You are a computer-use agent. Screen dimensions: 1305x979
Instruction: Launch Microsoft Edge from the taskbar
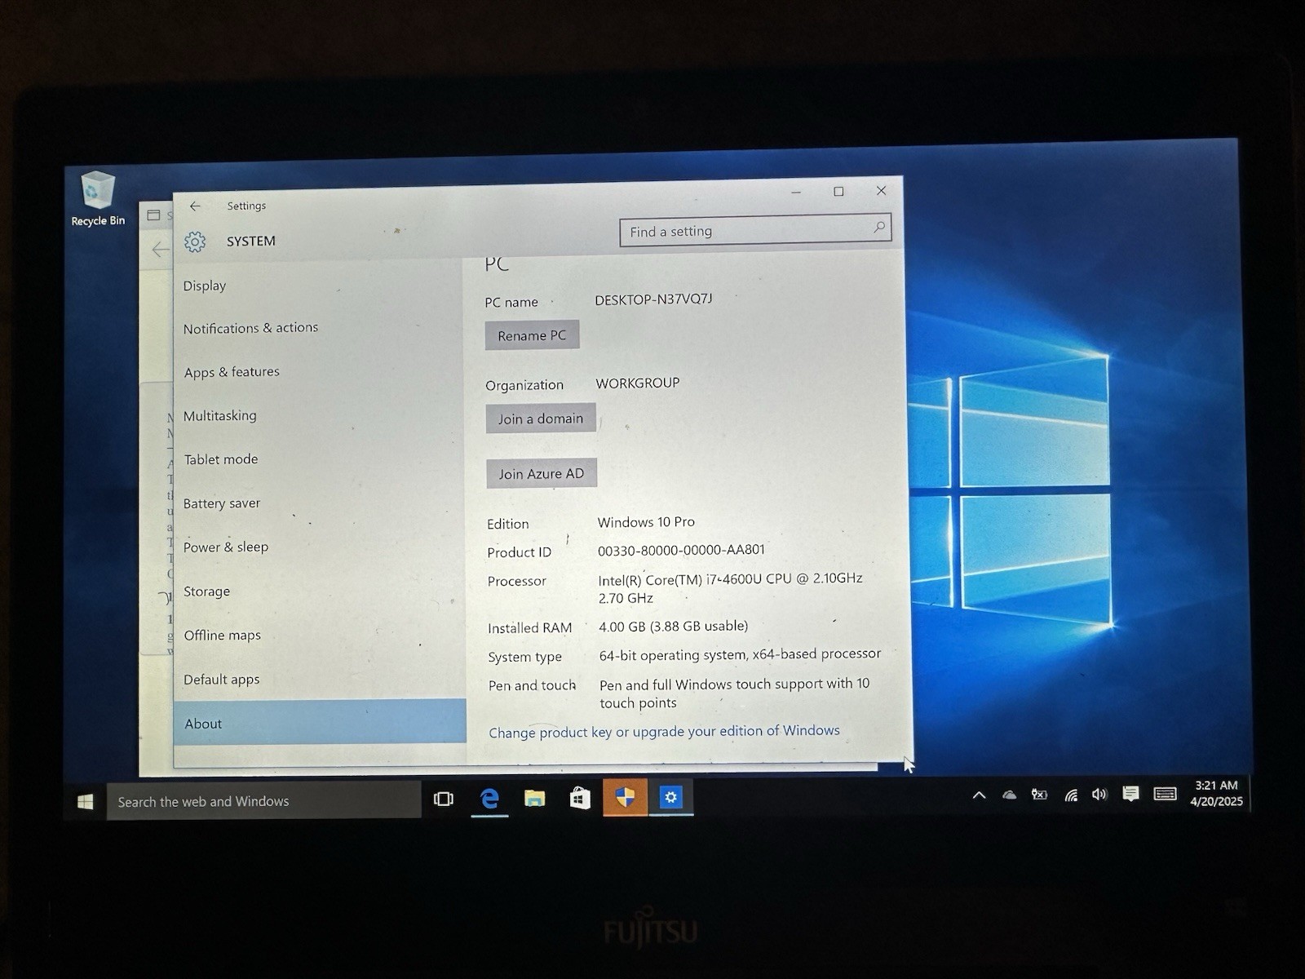[489, 798]
